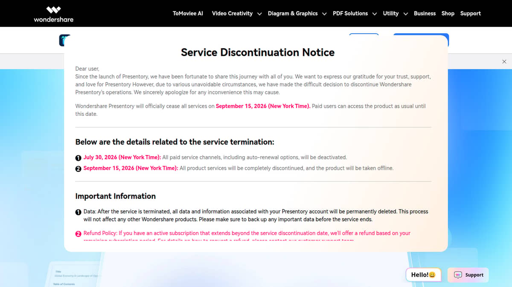Go to Shop page
This screenshot has width=512, height=287.
448,13
